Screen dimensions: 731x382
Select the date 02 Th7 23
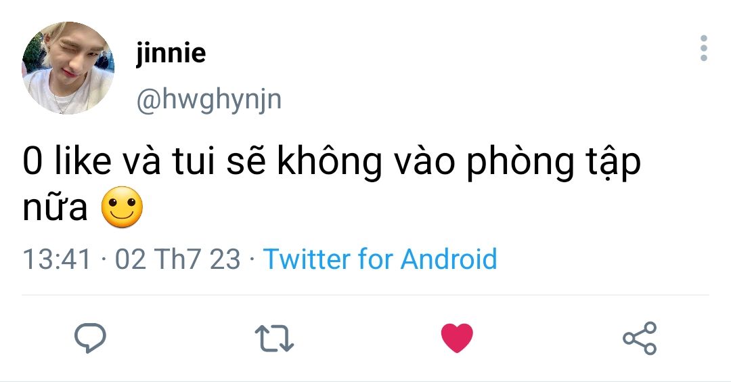[x=177, y=259]
